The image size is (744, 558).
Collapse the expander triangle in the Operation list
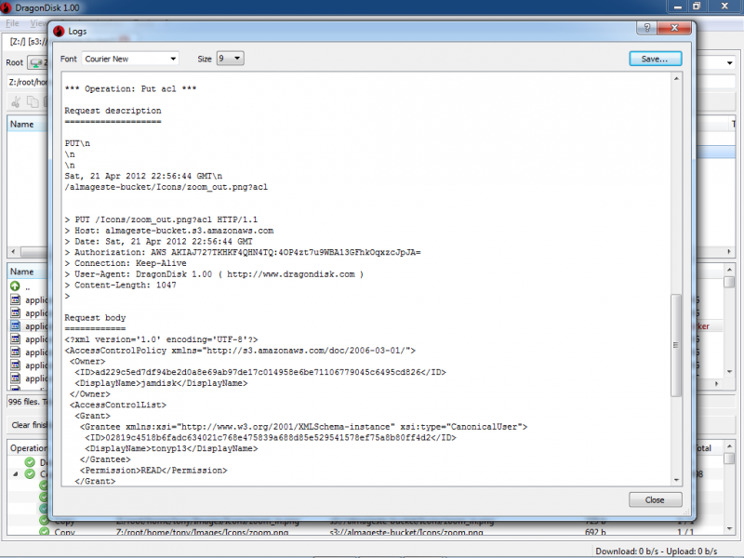coord(16,474)
